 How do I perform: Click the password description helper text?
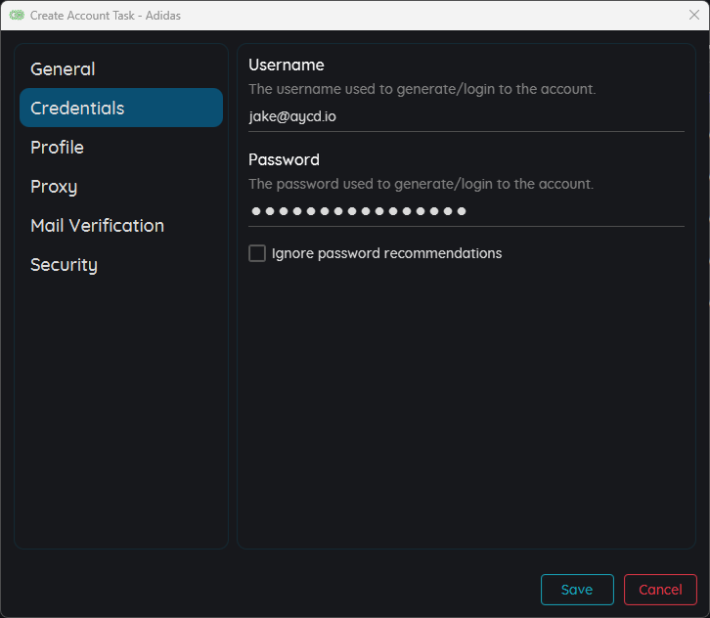[421, 184]
